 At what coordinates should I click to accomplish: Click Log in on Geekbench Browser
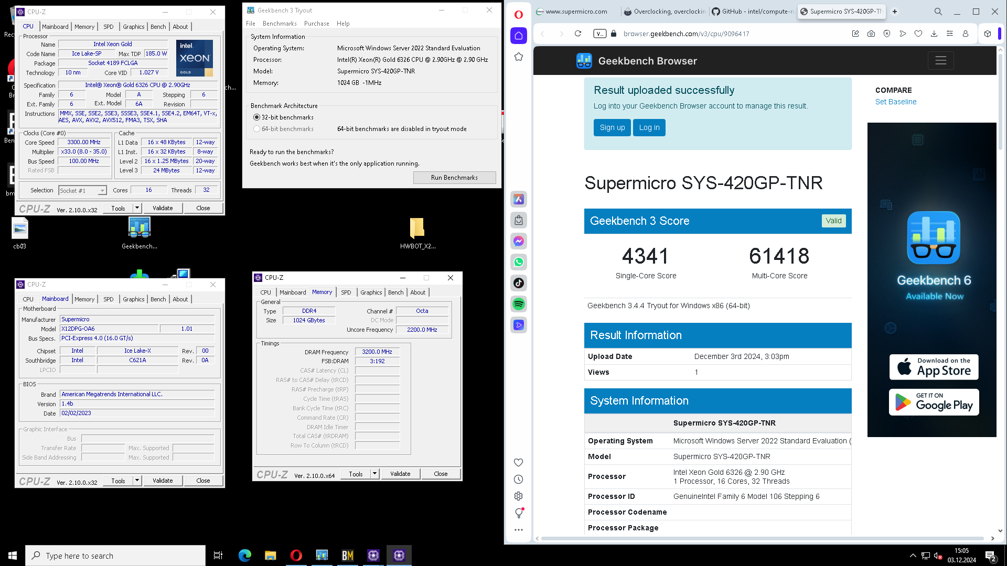coord(649,127)
